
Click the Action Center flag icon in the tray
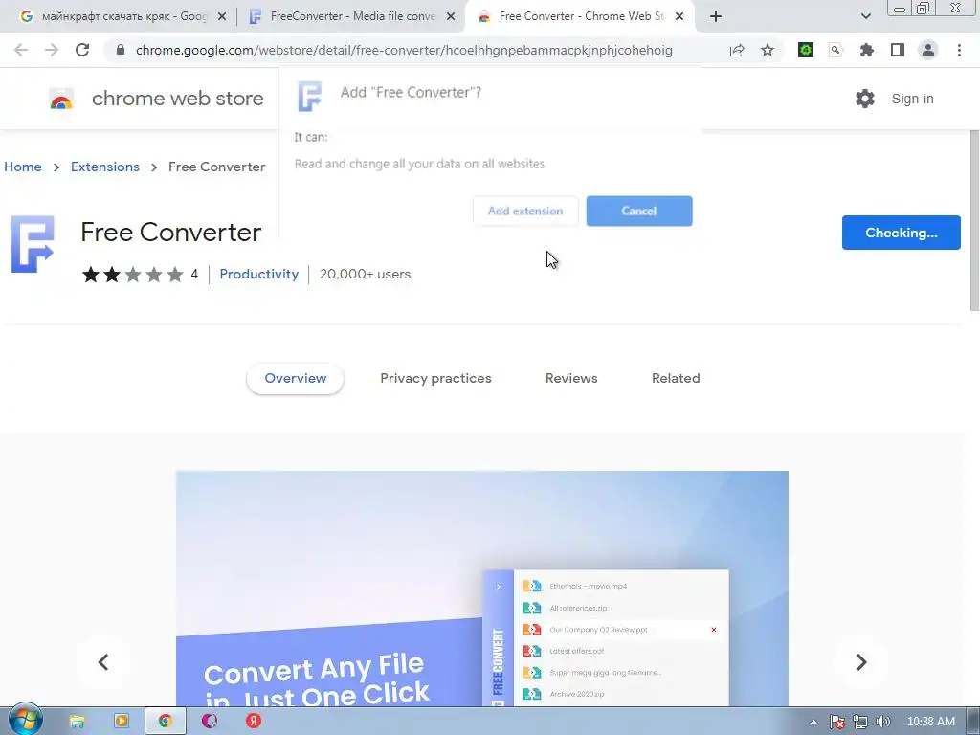(x=837, y=722)
